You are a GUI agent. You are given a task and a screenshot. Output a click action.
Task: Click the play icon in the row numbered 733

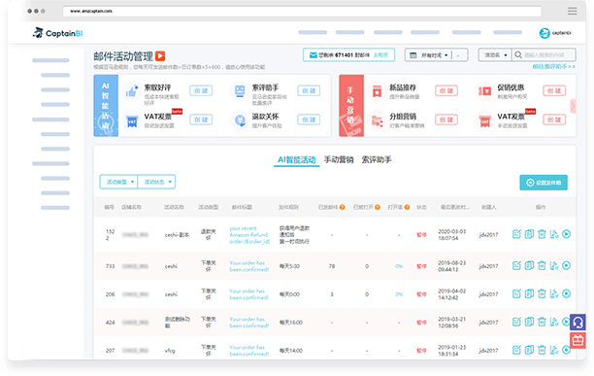pyautogui.click(x=567, y=265)
